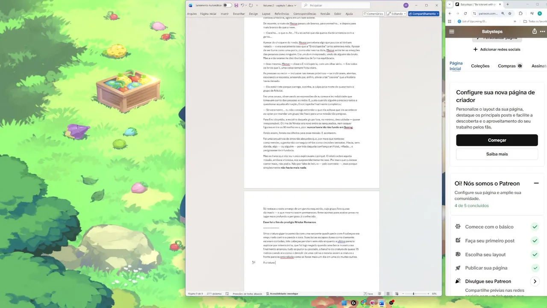The height and width of the screenshot is (308, 547).
Task: Open the Patreon hamburger menu
Action: 452,31
